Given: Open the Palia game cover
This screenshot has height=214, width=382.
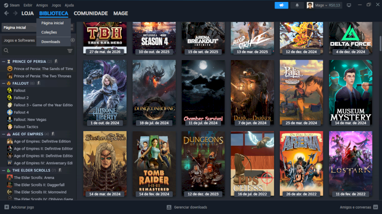Looking at the screenshot, I should [301, 93].
